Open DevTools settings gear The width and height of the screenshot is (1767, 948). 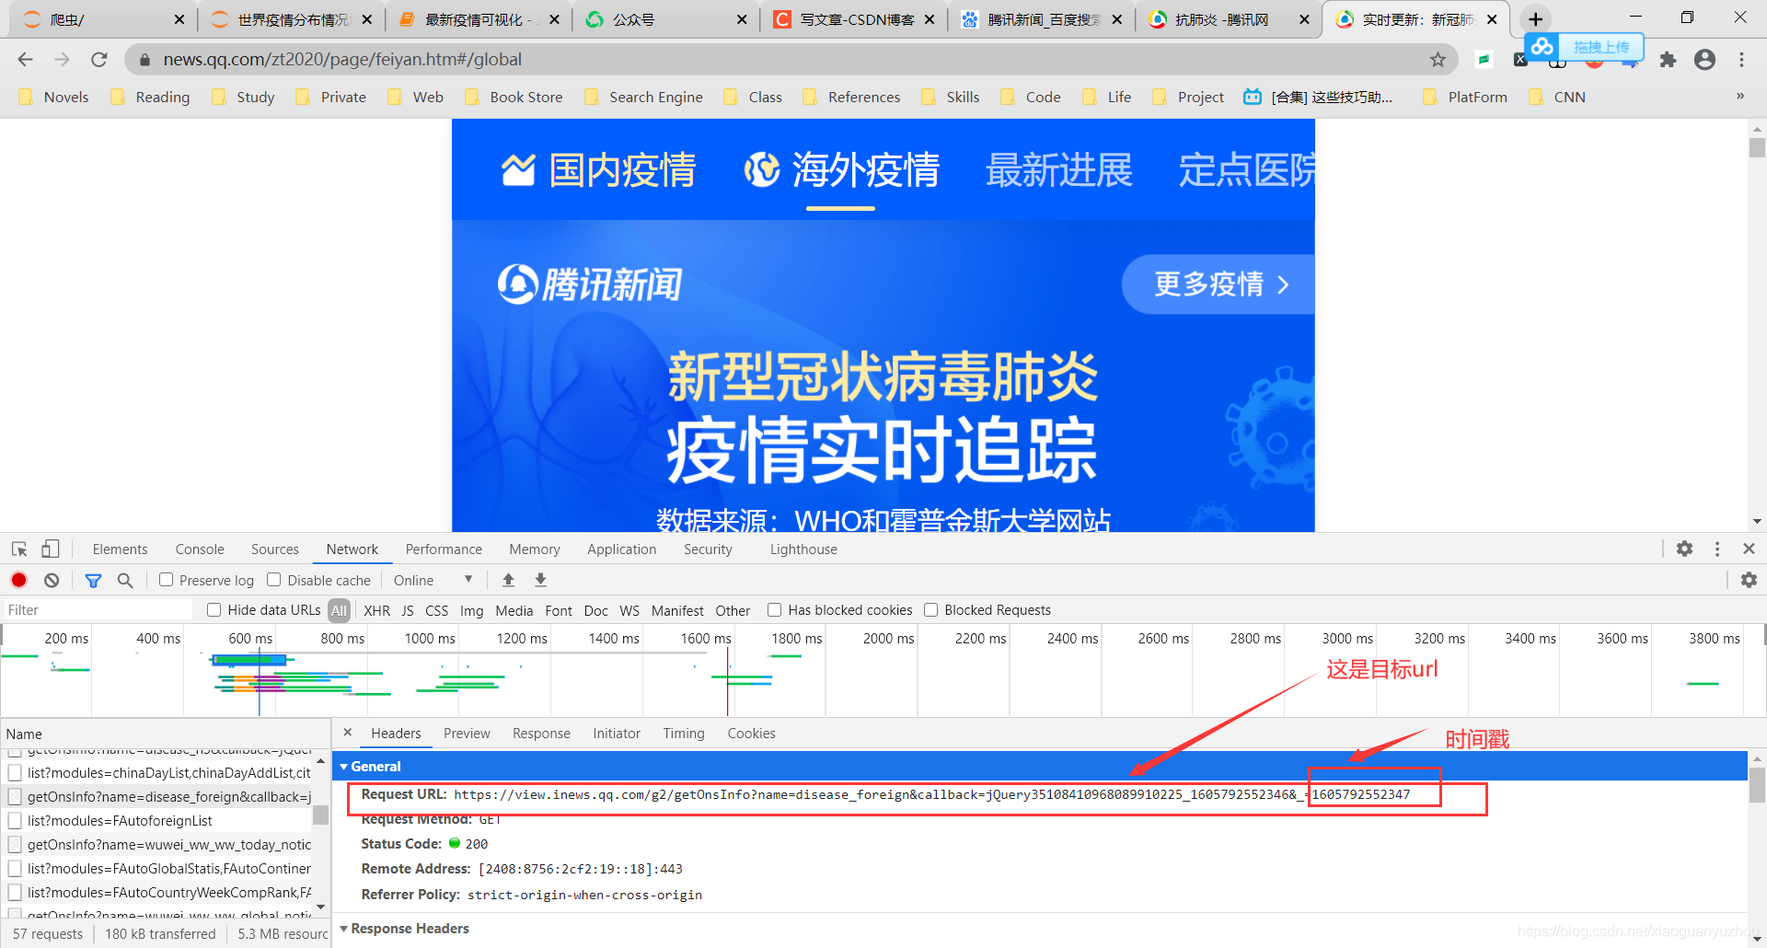(1684, 549)
